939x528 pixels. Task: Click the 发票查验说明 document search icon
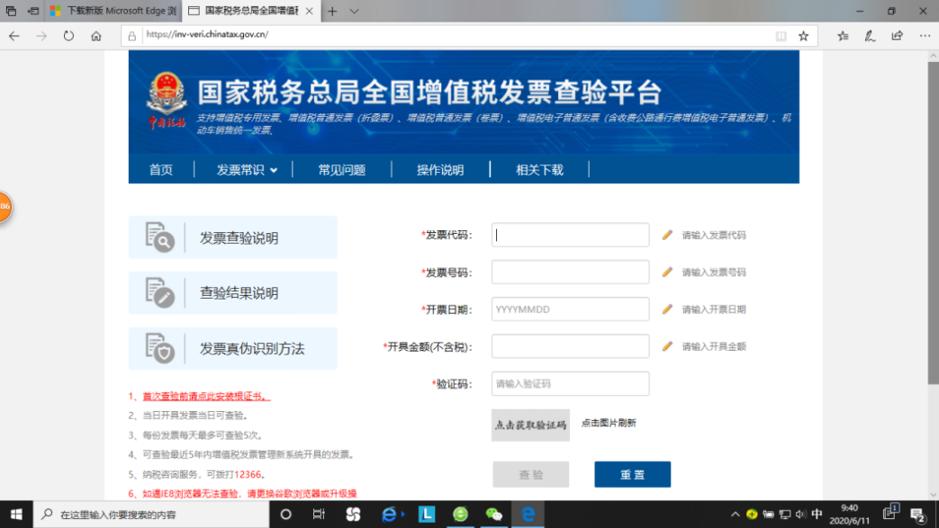pos(159,237)
